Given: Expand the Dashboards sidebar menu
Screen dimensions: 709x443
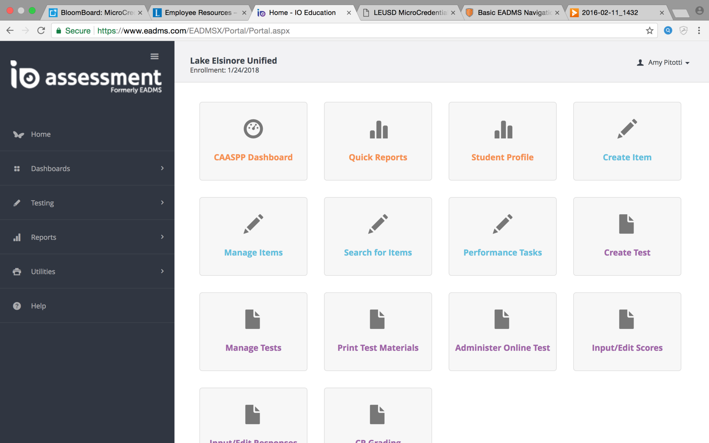Looking at the screenshot, I should 51,169.
